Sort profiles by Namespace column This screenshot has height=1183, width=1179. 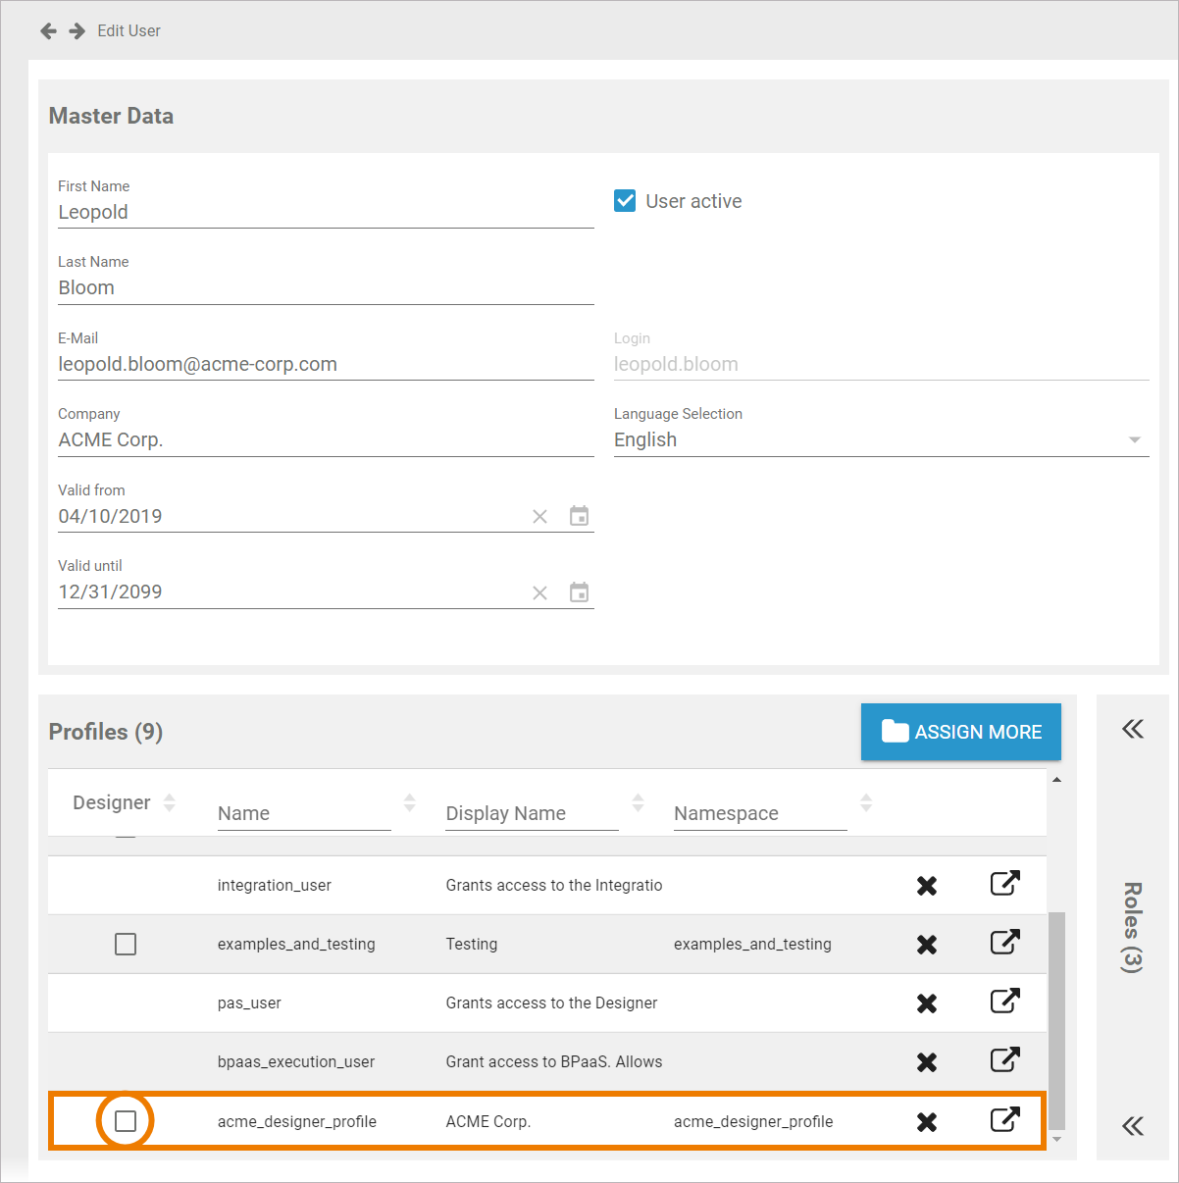pyautogui.click(x=866, y=803)
